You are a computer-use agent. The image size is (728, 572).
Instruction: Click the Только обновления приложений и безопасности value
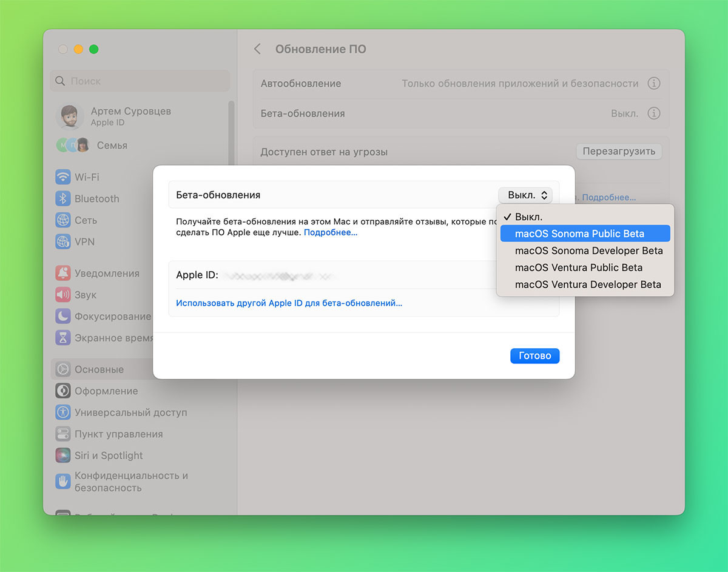[x=520, y=84]
